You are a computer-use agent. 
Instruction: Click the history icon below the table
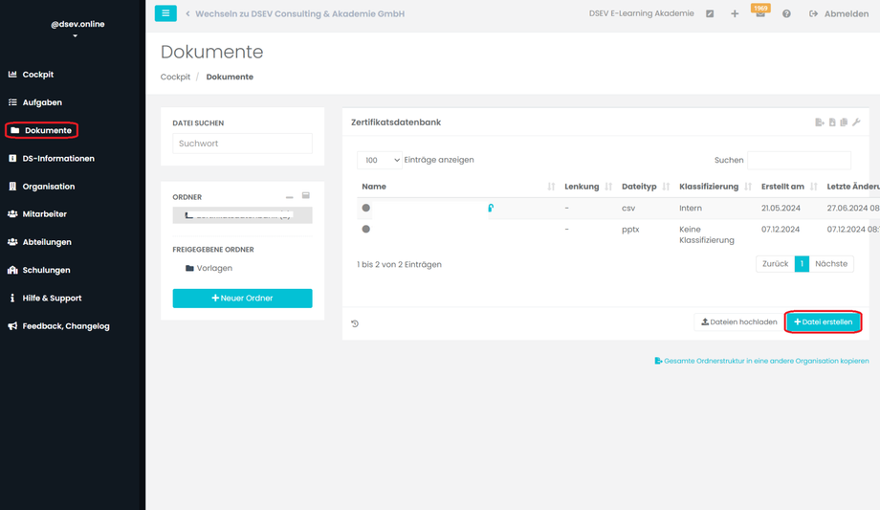tap(355, 323)
